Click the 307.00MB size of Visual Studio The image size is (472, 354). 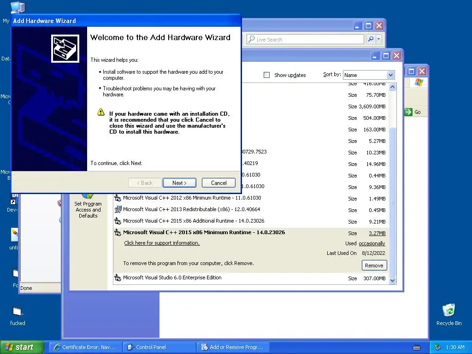(x=374, y=278)
